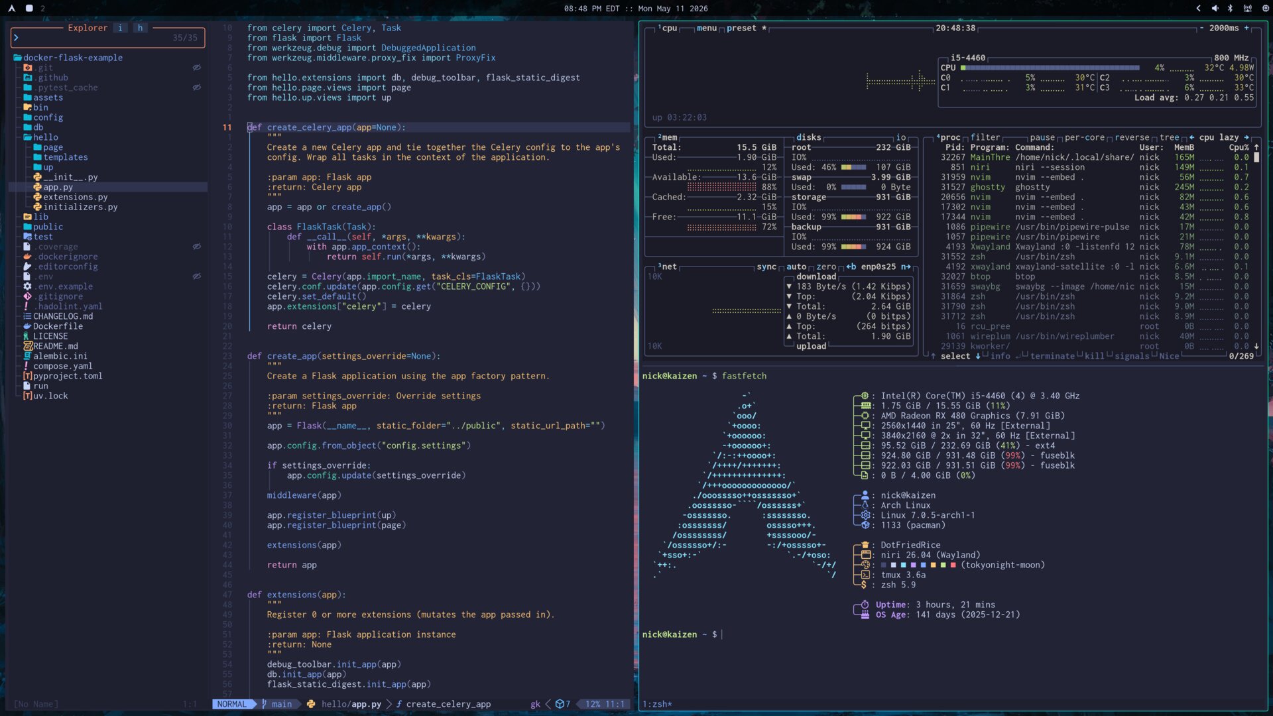This screenshot has height=716, width=1273.
Task: Click the btop CPU usage meter bar
Action: (x=1050, y=68)
